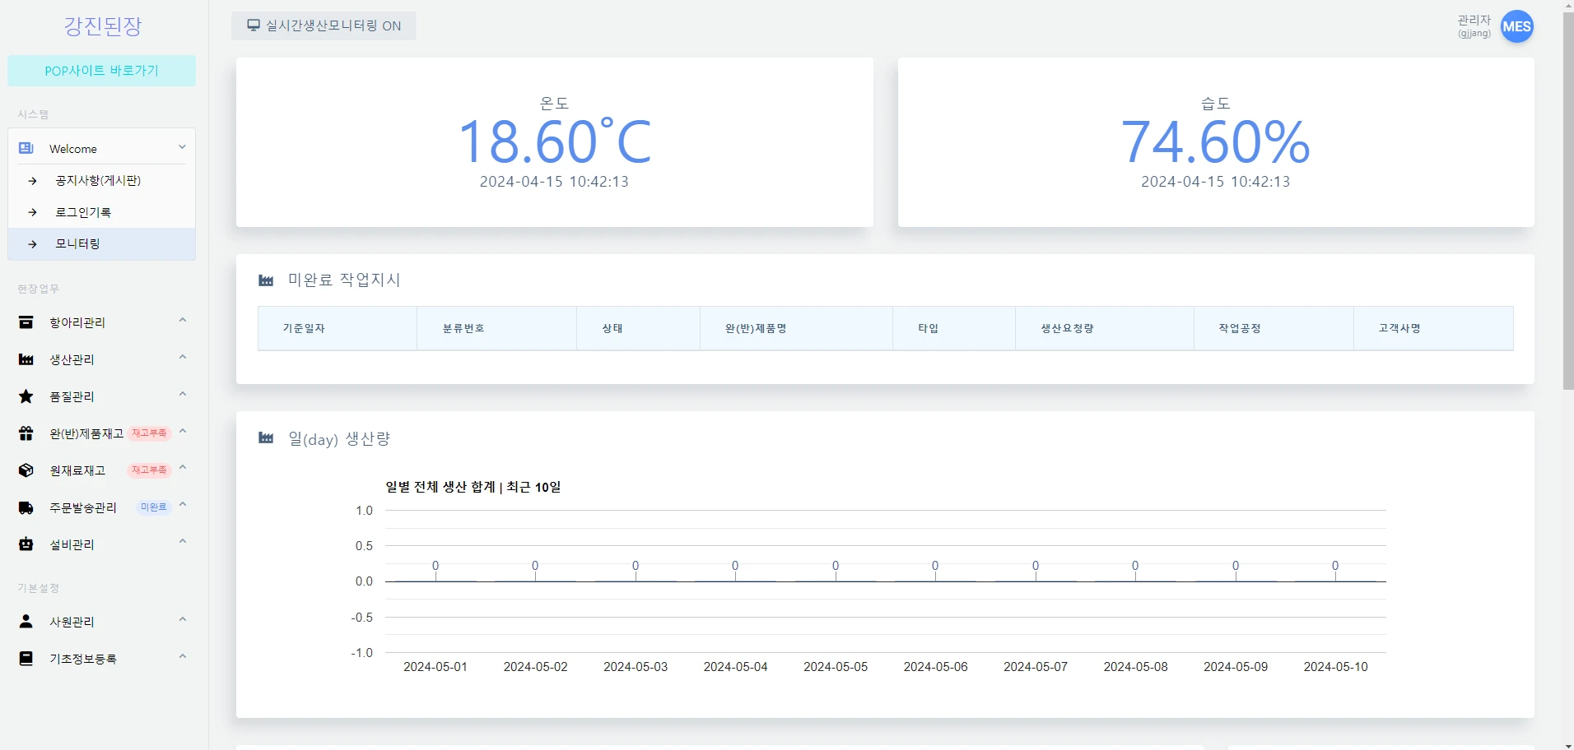Expand the 주문발송관리 chevron
Image resolution: width=1574 pixels, height=750 pixels.
click(183, 505)
